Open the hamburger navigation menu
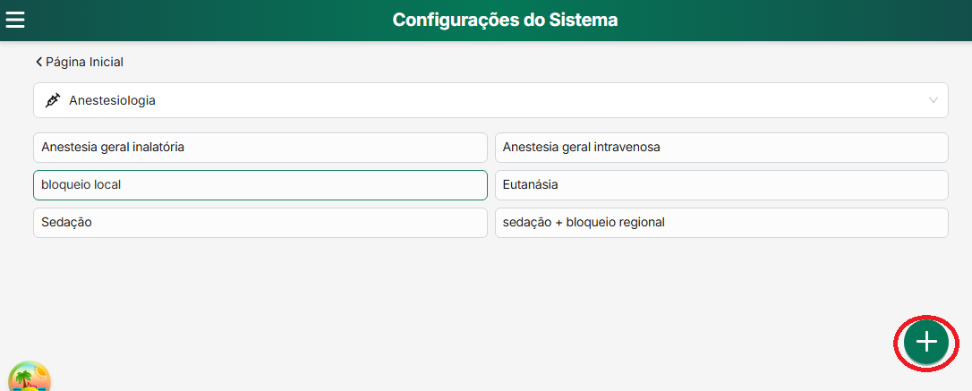972x391 pixels. tap(15, 20)
